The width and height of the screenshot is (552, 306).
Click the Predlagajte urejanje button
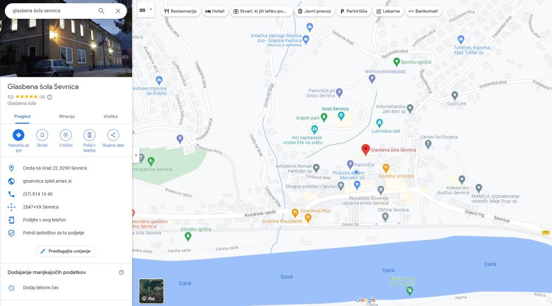point(66,251)
